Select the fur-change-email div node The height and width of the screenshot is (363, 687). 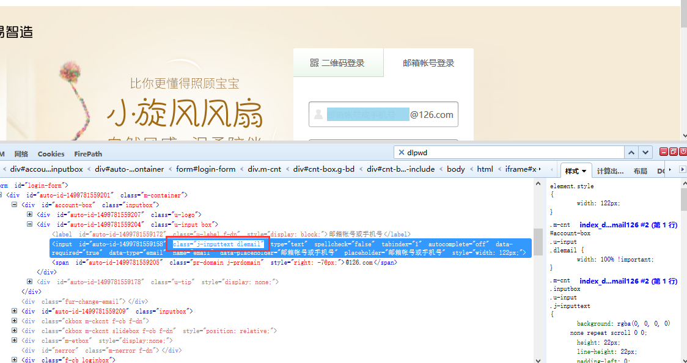[x=84, y=301]
